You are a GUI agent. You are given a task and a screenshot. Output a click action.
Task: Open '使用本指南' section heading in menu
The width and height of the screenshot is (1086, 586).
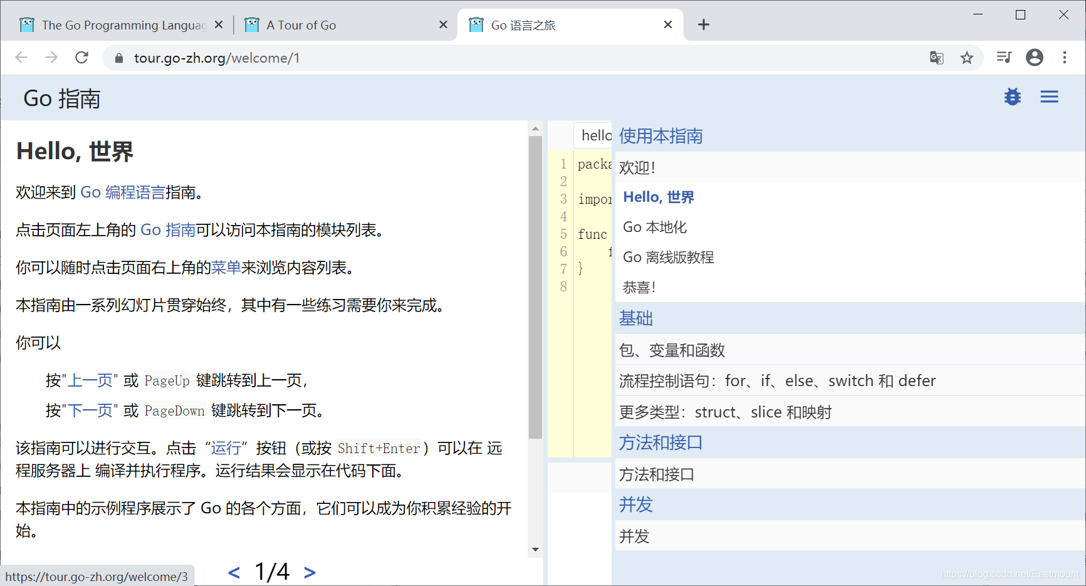[661, 136]
